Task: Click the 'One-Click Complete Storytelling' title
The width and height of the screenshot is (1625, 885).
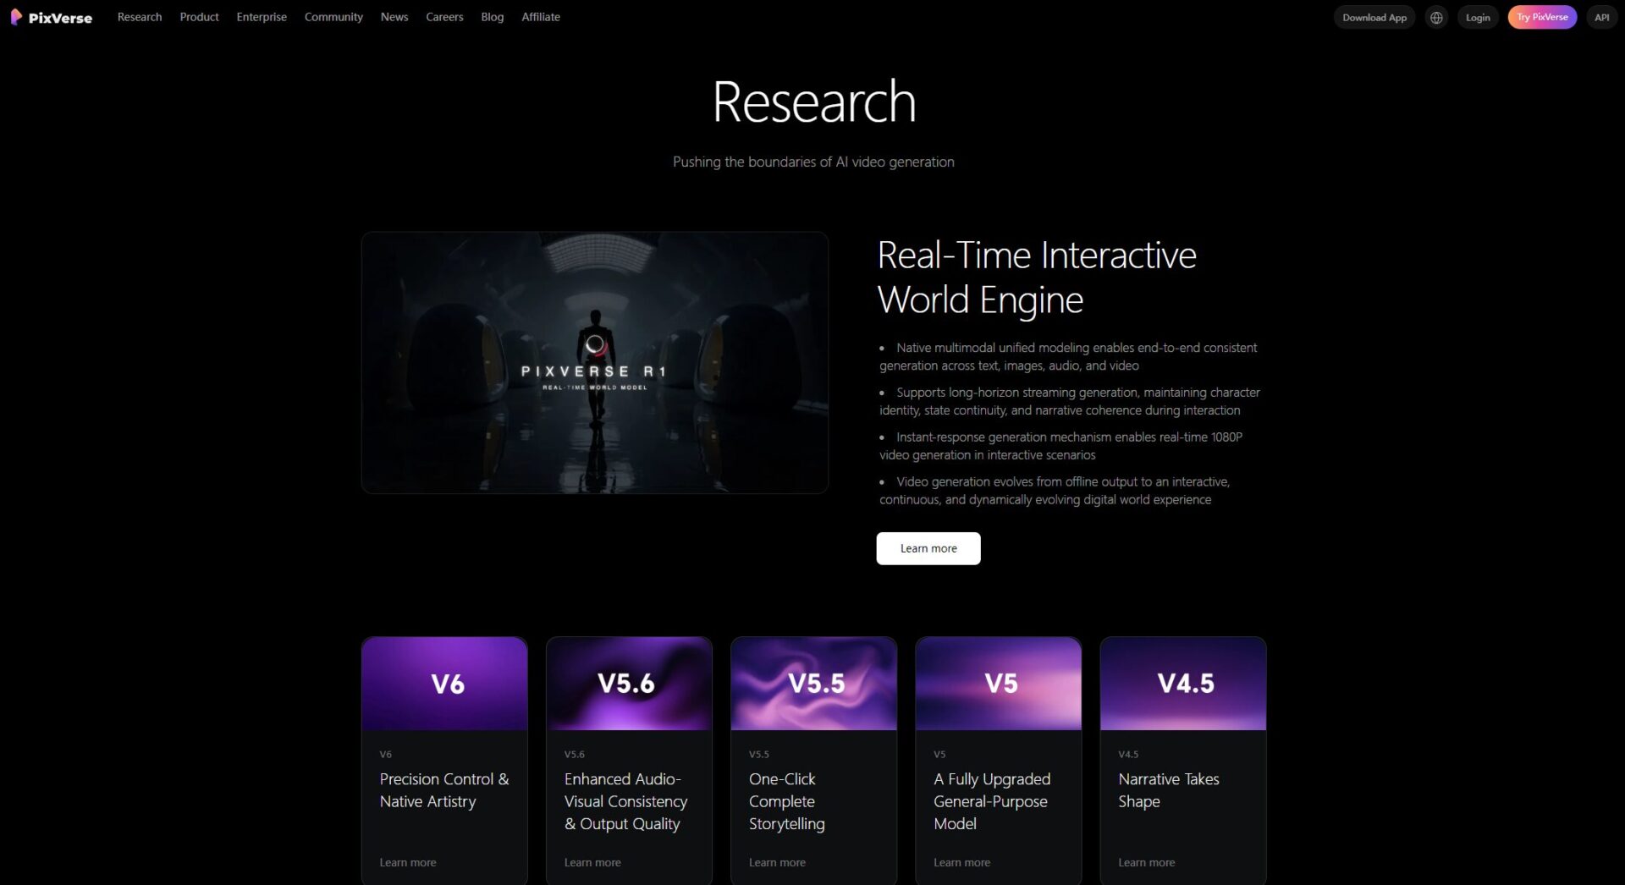Action: pyautogui.click(x=787, y=801)
